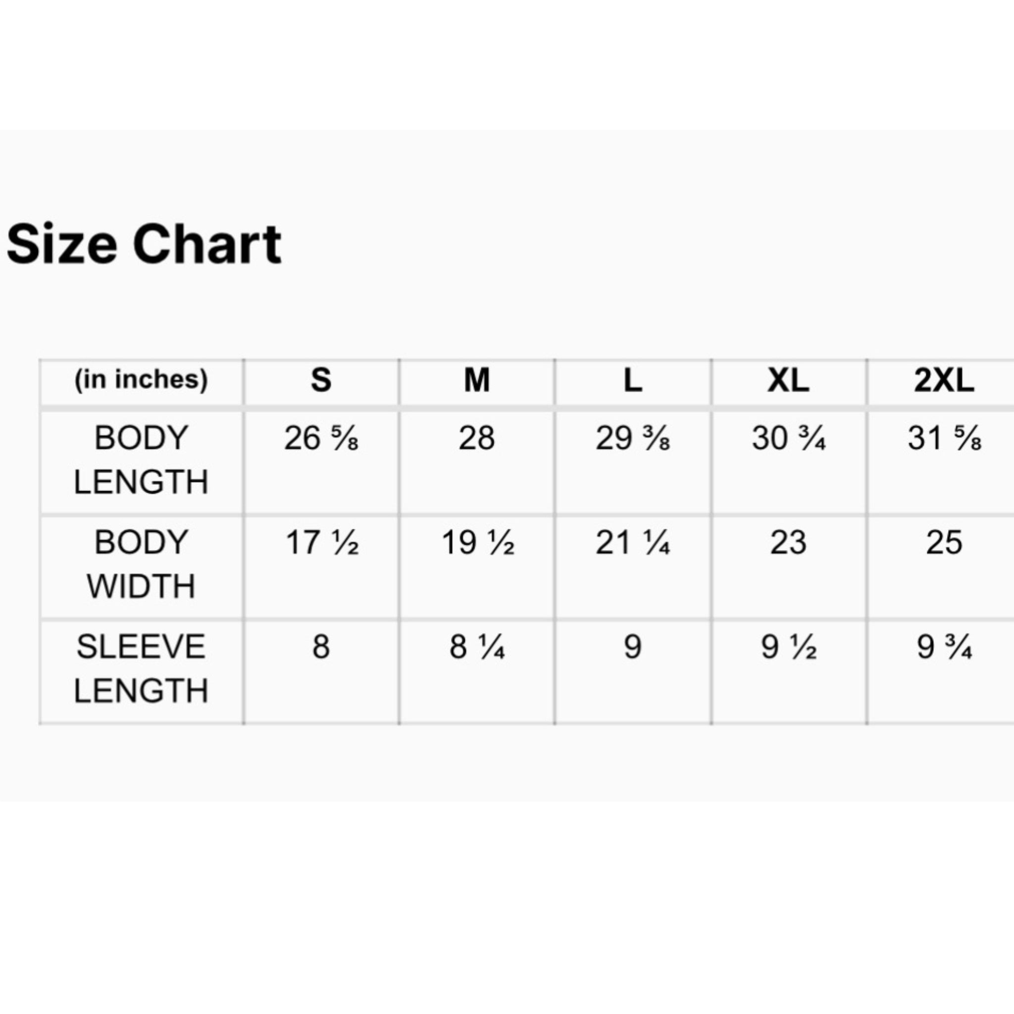Click the SLEEVE LENGTH row label
Image resolution: width=1014 pixels, height=1014 pixels.
click(x=141, y=668)
